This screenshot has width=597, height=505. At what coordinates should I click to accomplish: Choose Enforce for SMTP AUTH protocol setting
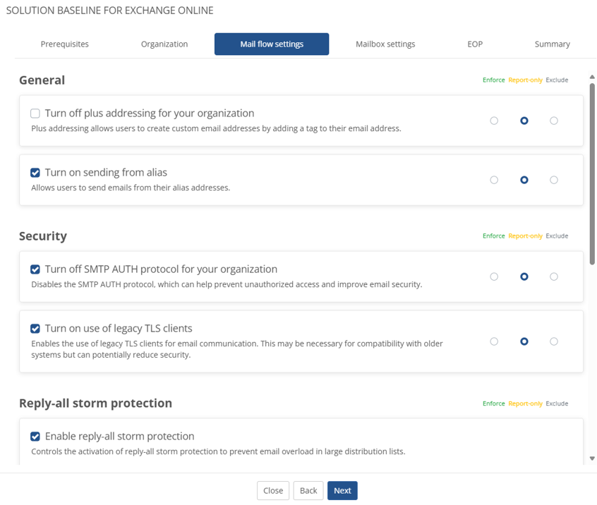[x=494, y=276]
